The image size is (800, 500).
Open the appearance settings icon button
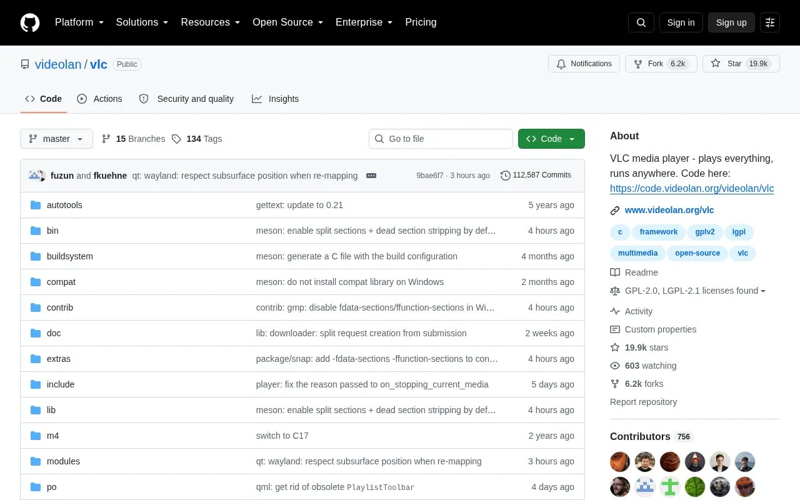(x=770, y=22)
